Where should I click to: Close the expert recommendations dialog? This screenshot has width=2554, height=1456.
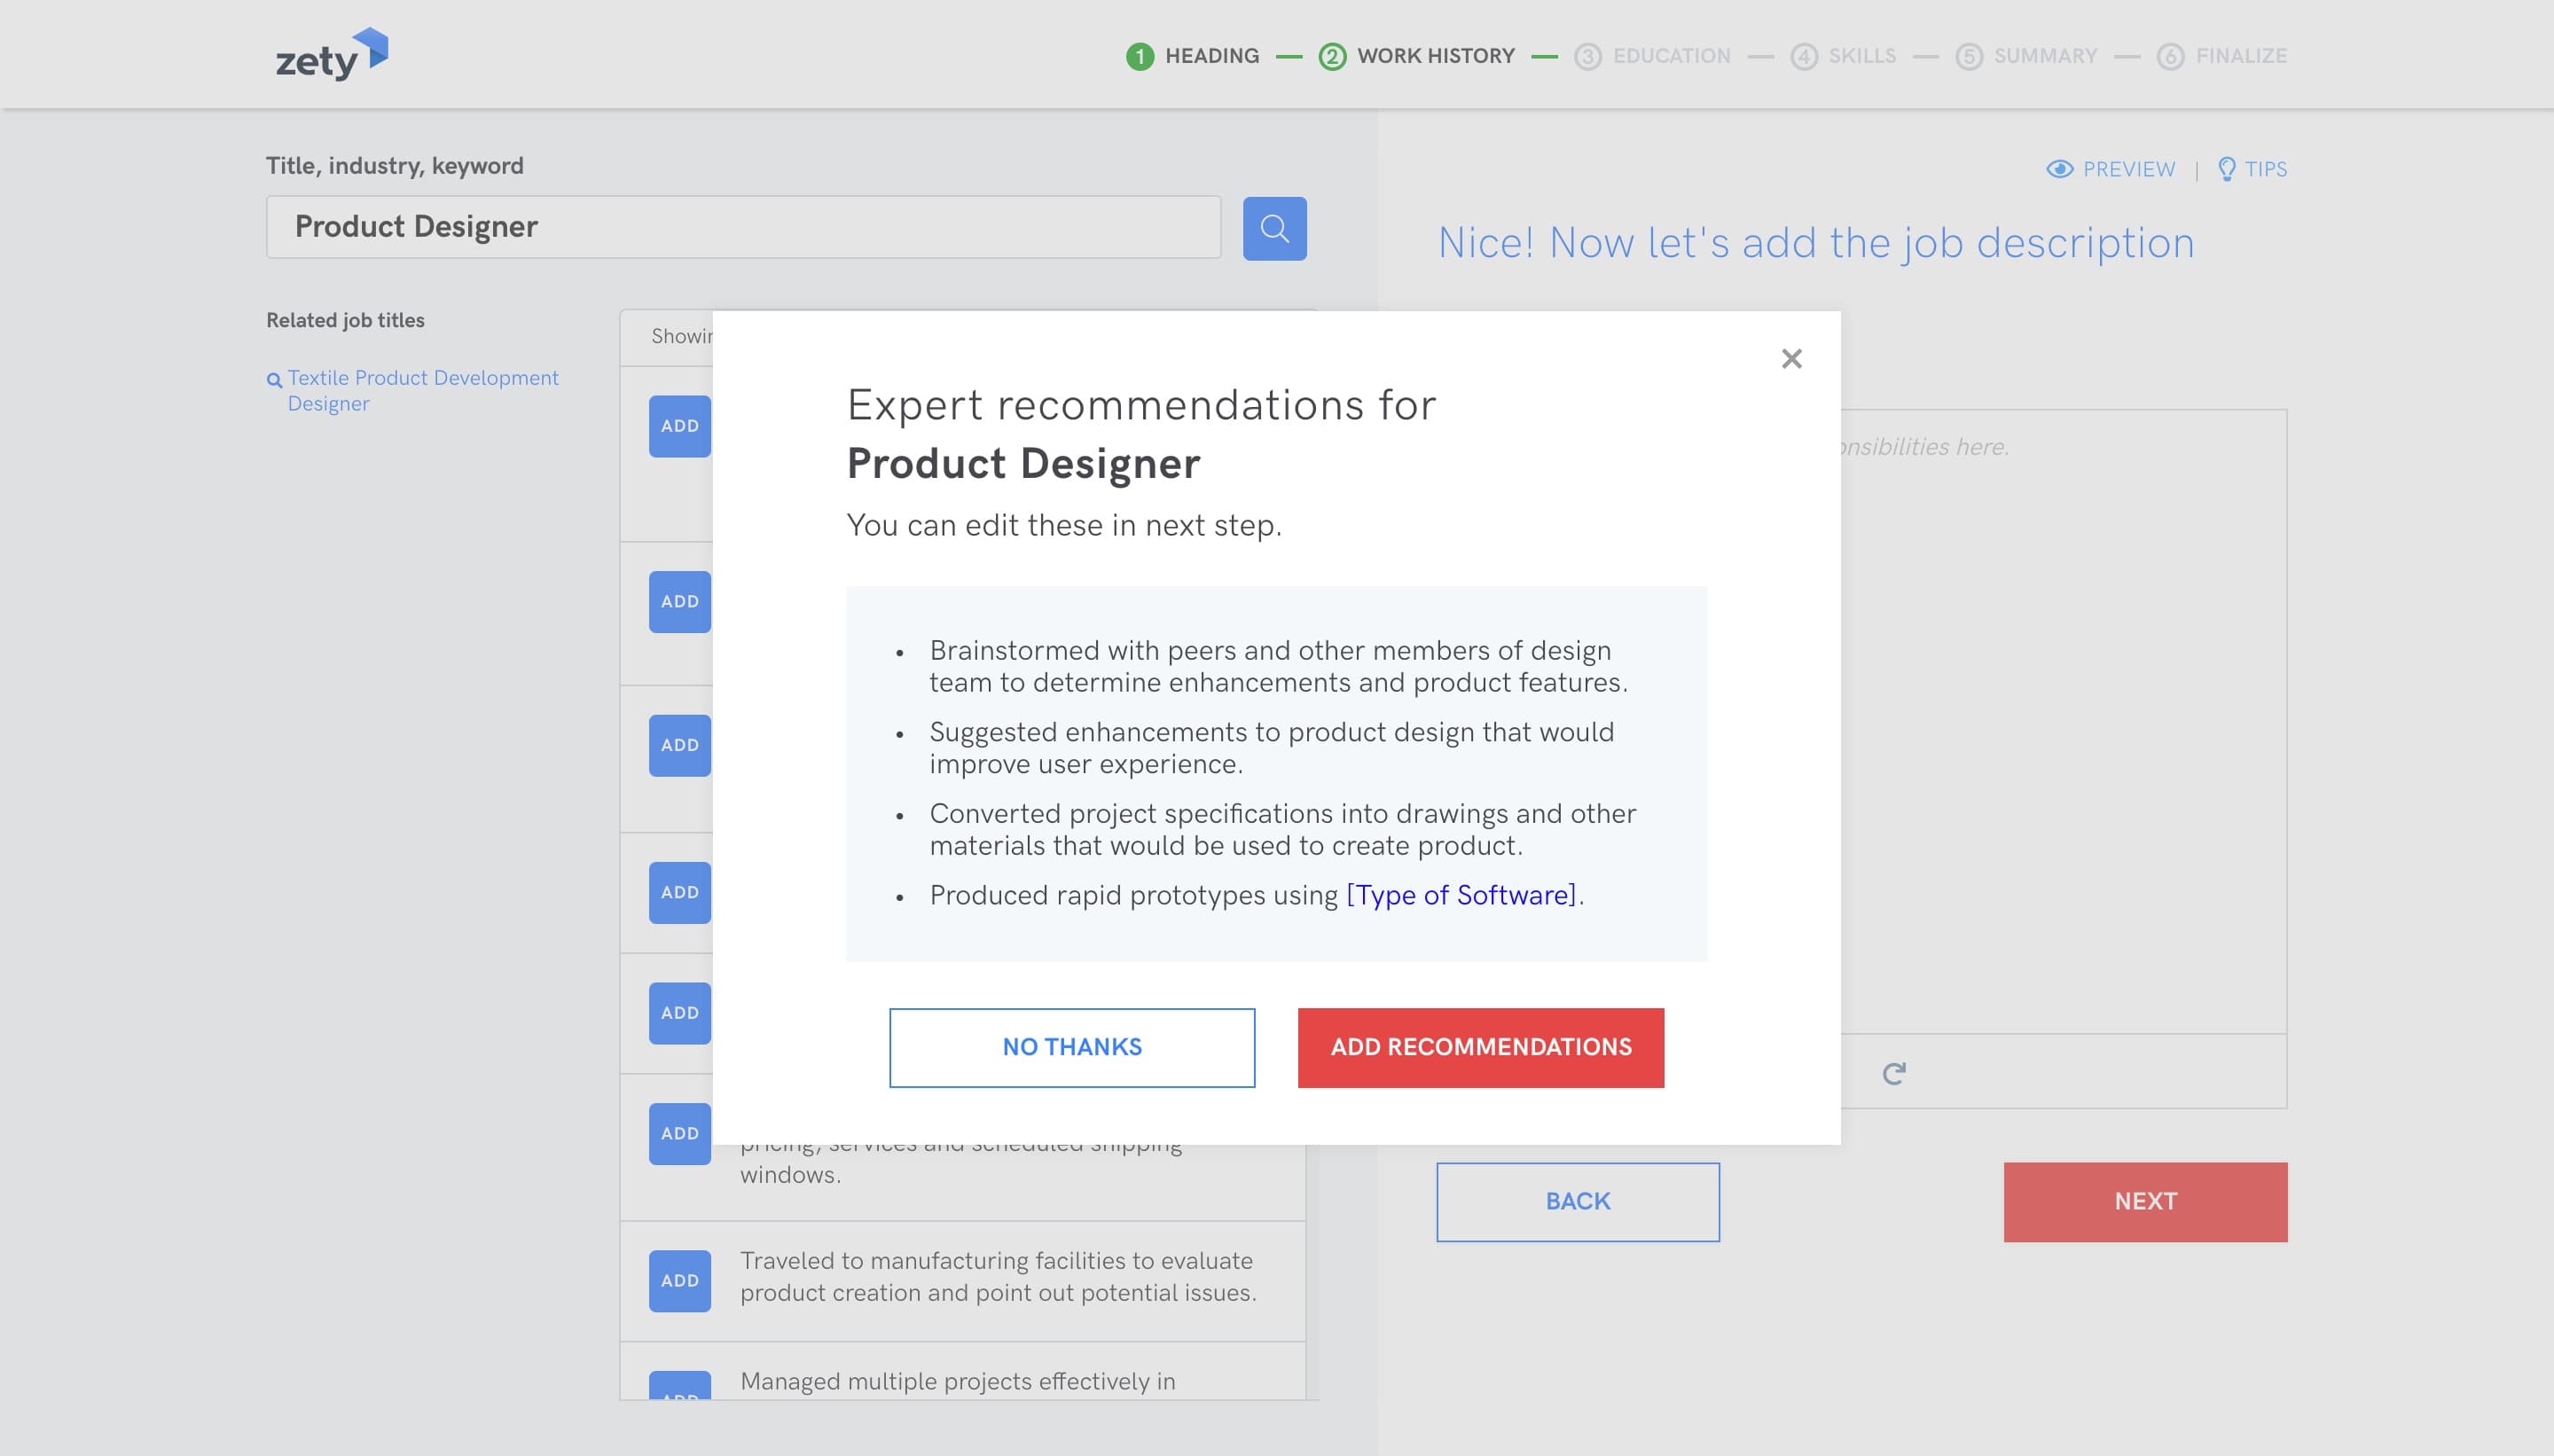1791,359
